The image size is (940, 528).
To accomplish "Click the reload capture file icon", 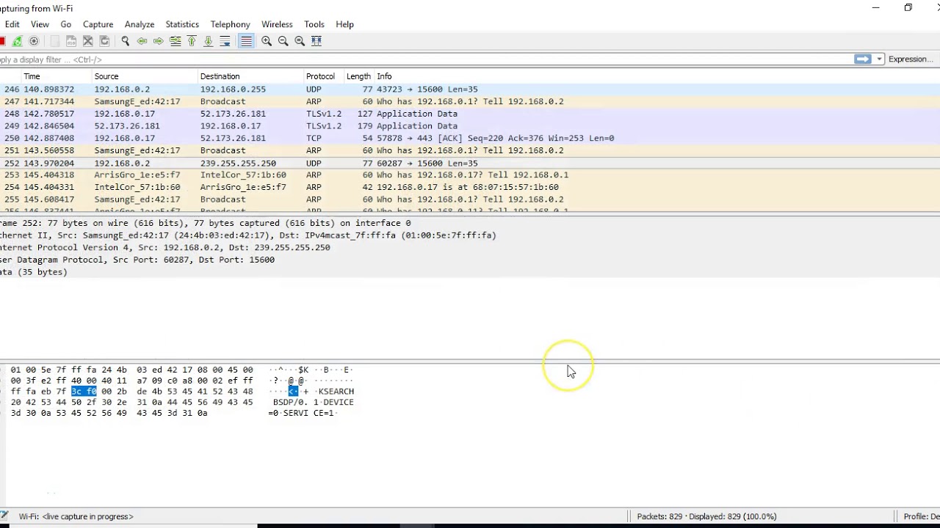I will (x=104, y=41).
